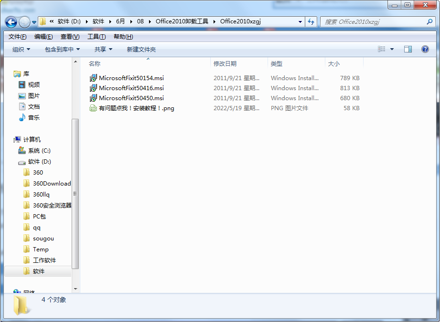Click 新建文件夹 button
Screen dimensions: 440x322
(x=141, y=49)
